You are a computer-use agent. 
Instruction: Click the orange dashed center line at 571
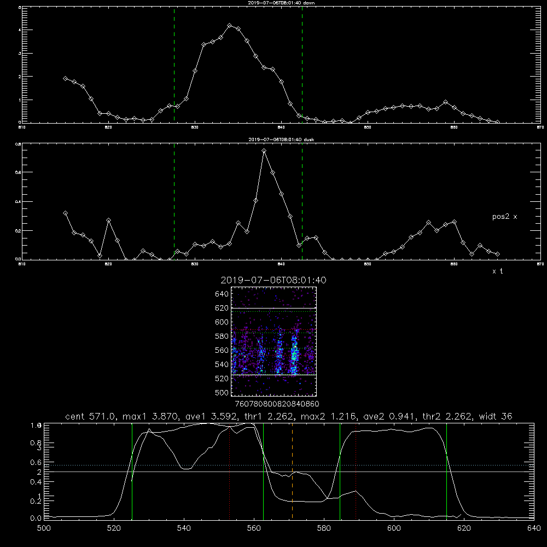point(292,471)
